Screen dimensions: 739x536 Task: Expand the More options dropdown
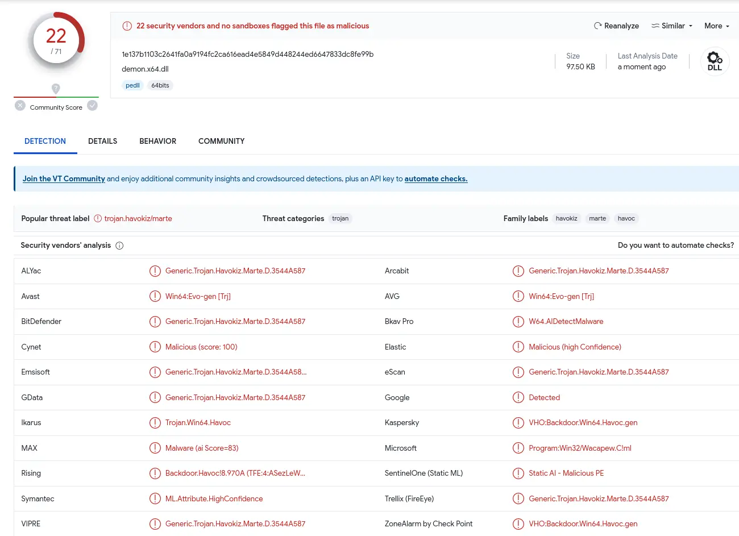click(x=716, y=26)
